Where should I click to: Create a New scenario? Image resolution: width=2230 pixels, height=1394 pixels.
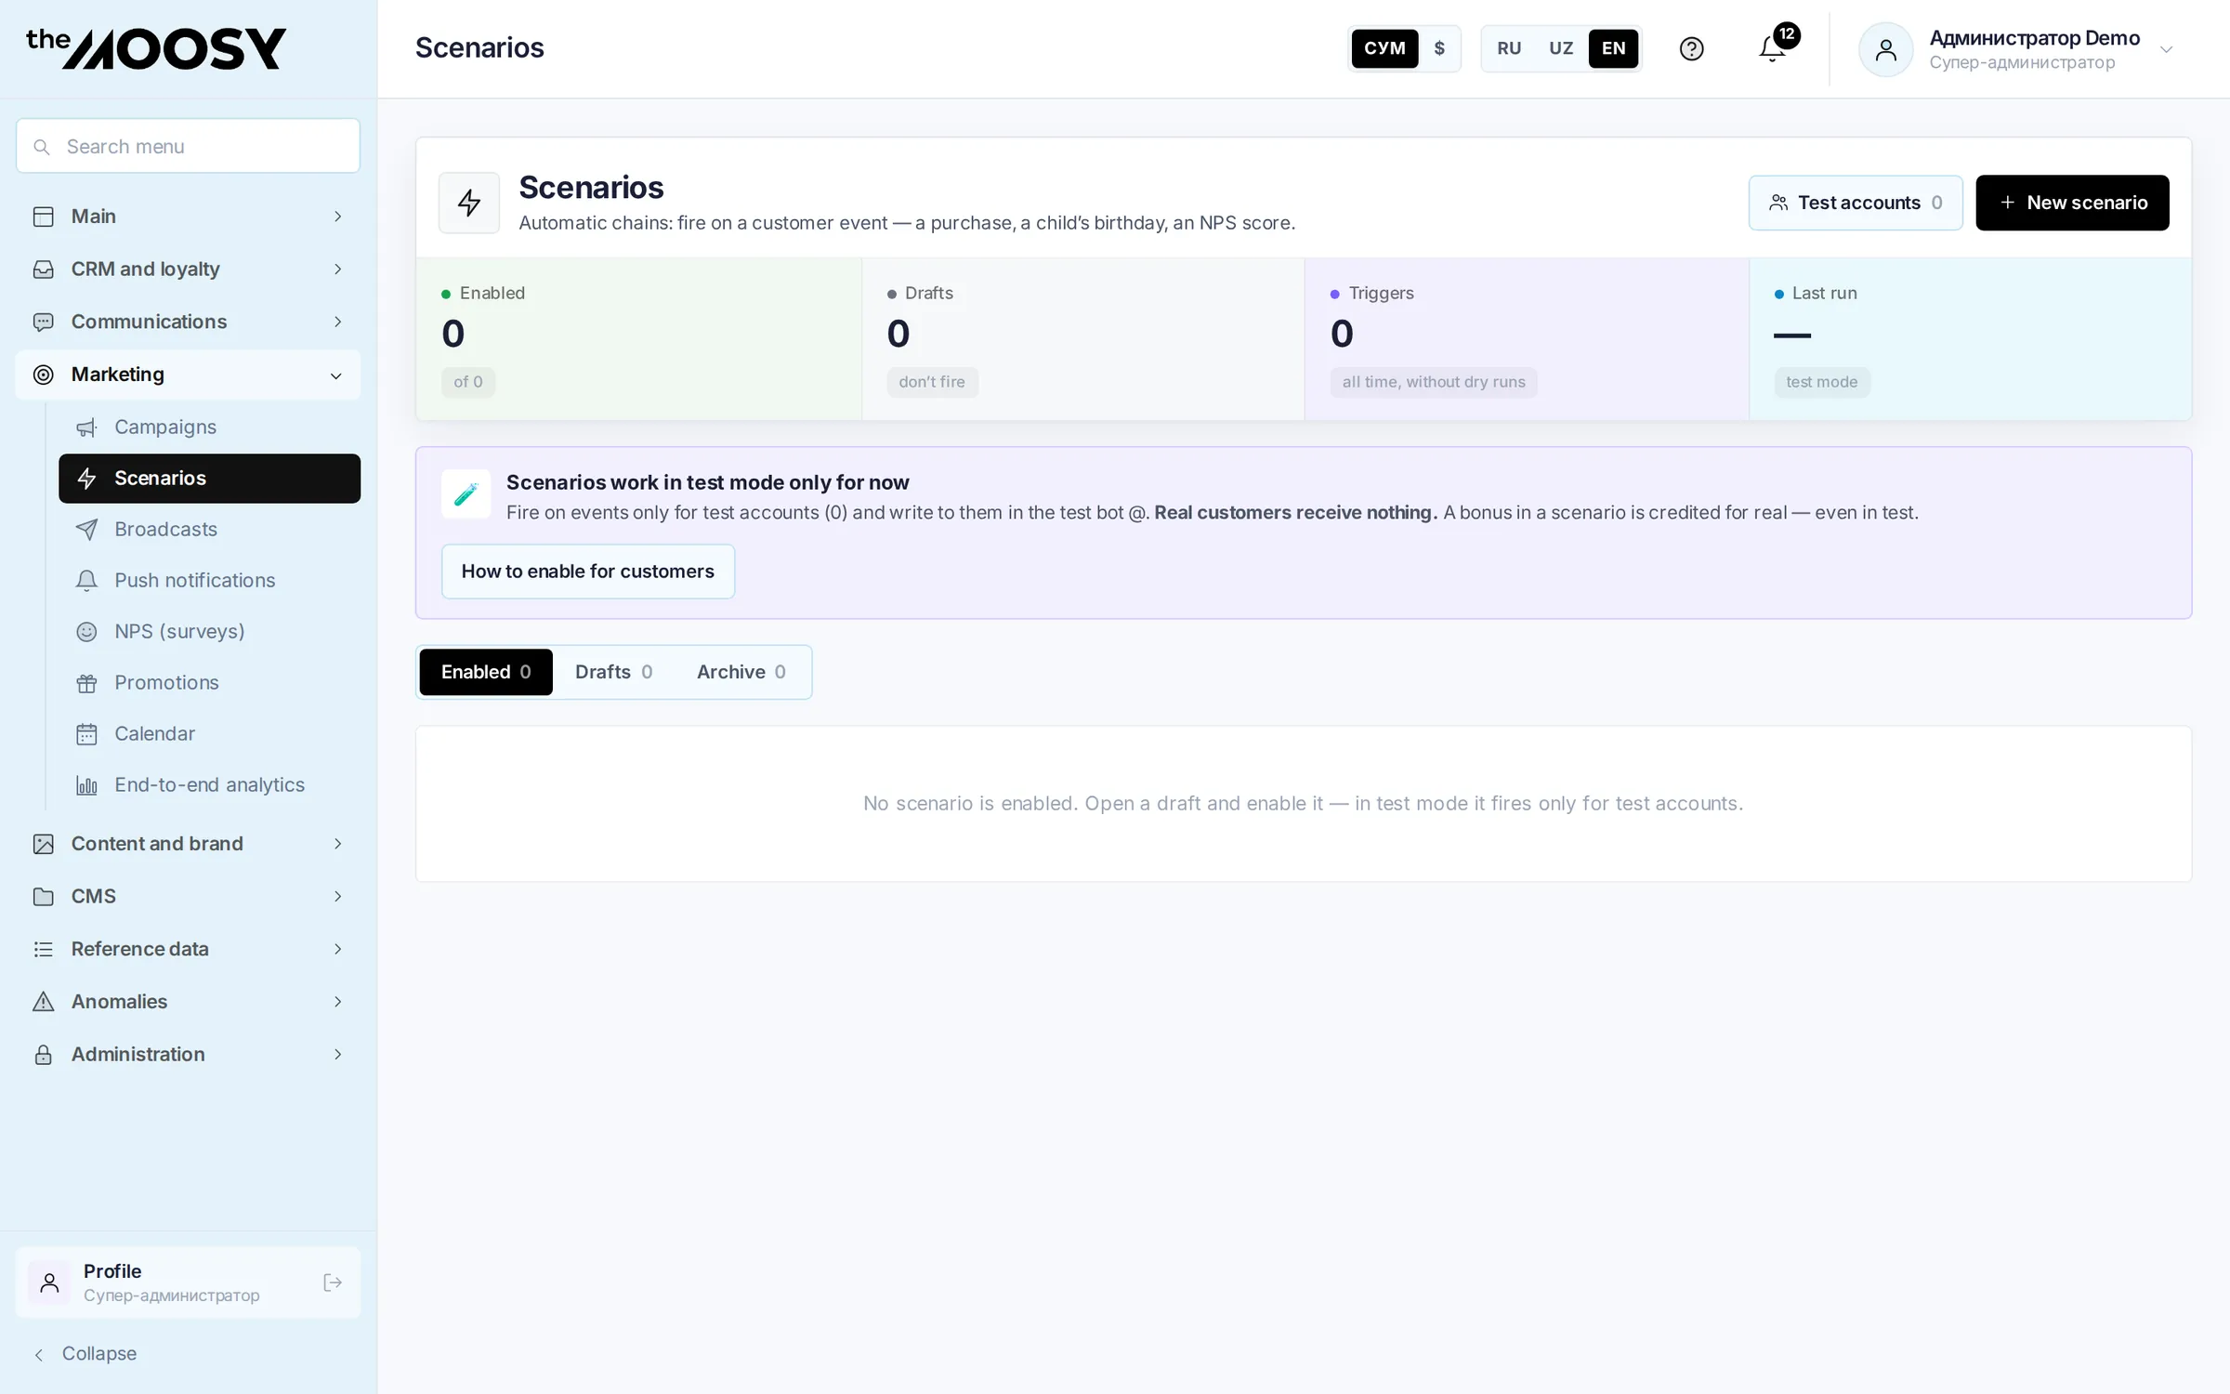pos(2072,203)
